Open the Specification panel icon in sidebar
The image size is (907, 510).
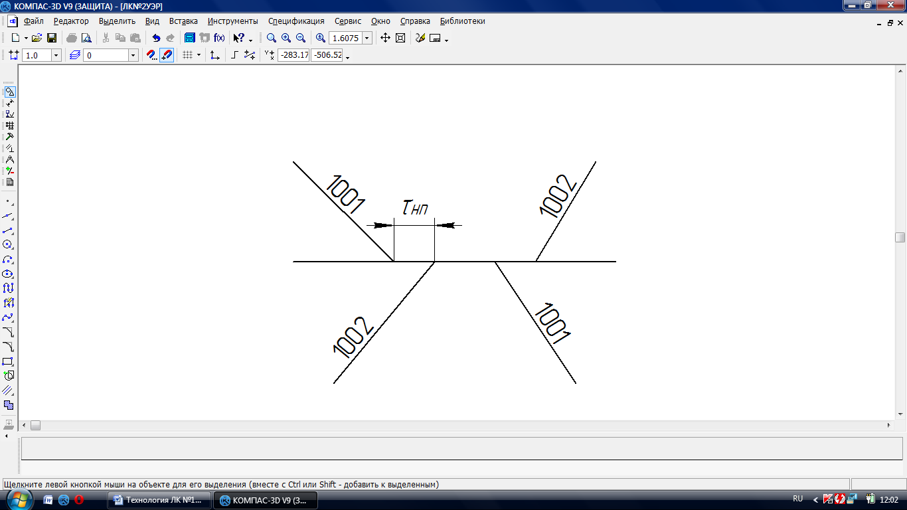9,182
